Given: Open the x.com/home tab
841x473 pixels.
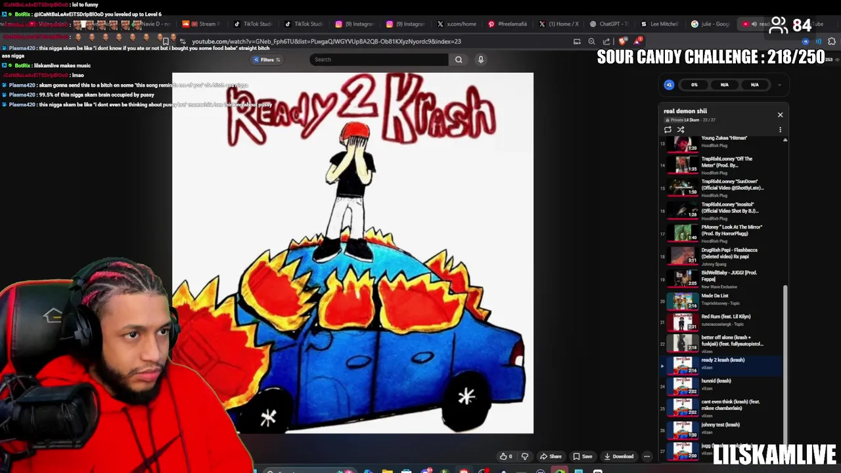Looking at the screenshot, I should pyautogui.click(x=456, y=24).
